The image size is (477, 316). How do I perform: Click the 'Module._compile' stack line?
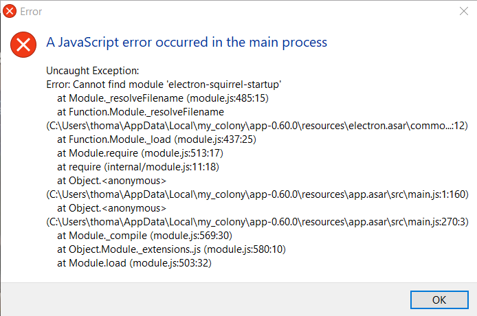point(145,236)
